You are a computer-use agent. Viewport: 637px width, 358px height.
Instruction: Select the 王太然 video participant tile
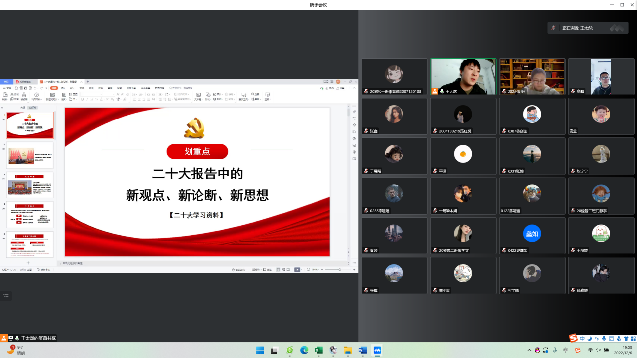click(463, 77)
